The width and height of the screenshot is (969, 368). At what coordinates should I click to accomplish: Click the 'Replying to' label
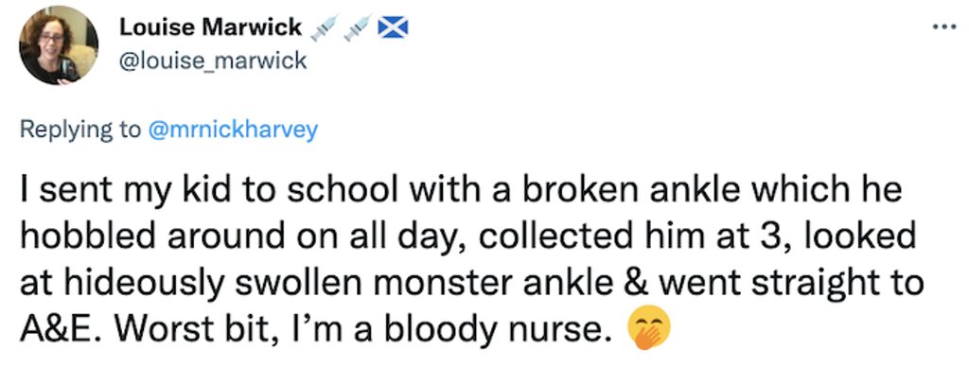(81, 131)
